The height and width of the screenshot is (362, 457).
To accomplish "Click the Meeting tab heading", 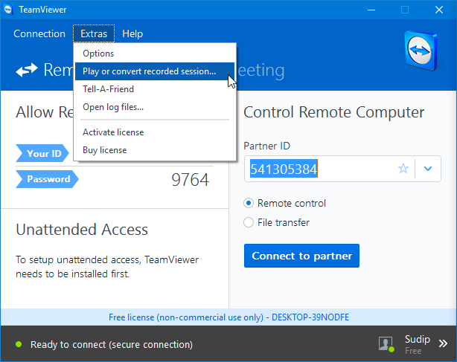I will coord(261,71).
